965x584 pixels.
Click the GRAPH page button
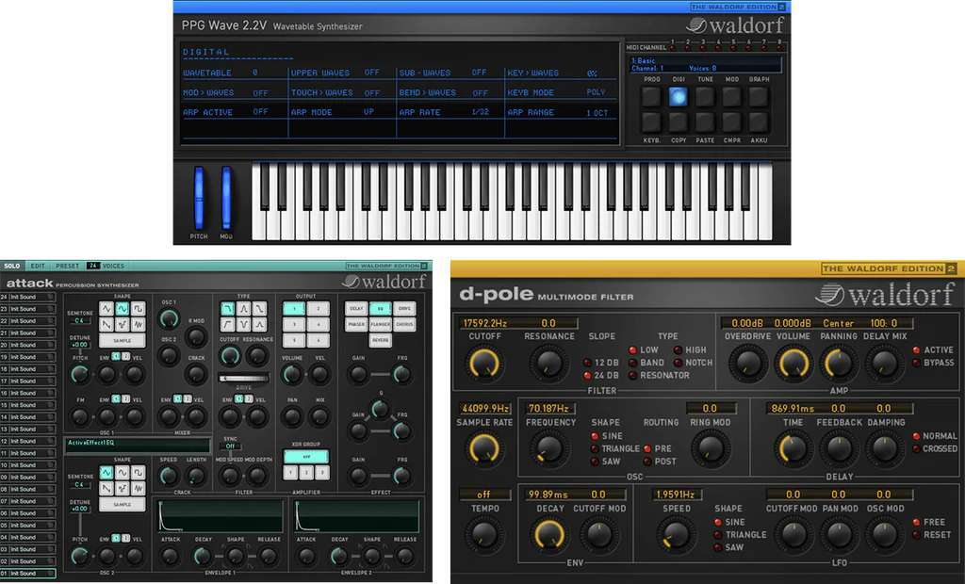pos(760,95)
